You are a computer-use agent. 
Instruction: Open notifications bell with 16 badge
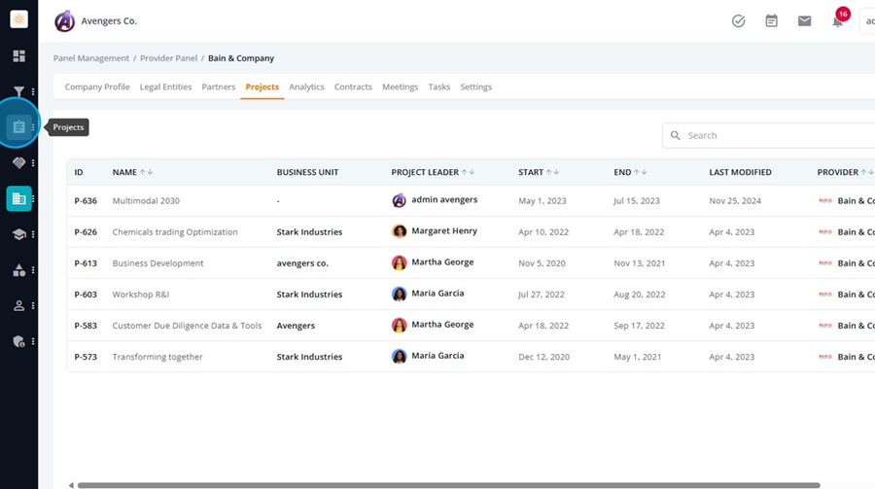[x=838, y=21]
